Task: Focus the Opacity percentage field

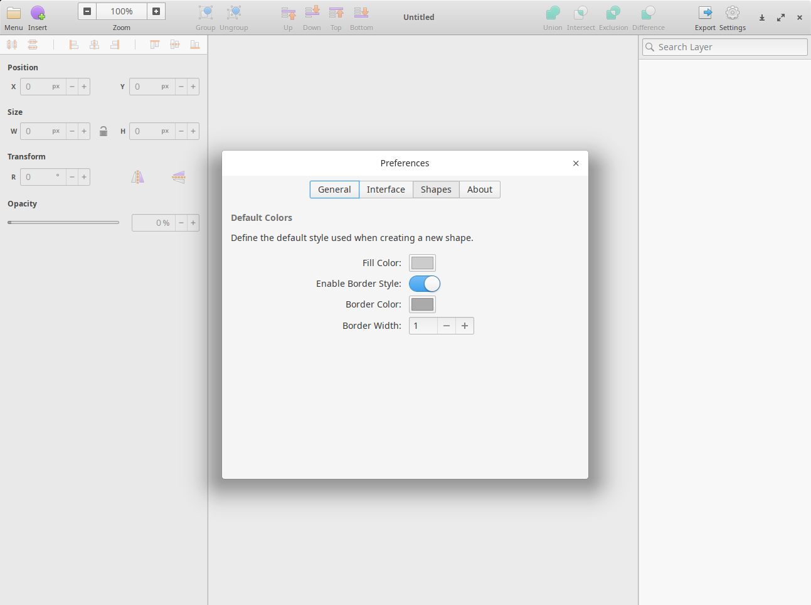Action: pos(154,223)
